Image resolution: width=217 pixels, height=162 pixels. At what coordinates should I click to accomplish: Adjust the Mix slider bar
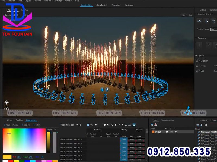pos(55,143)
